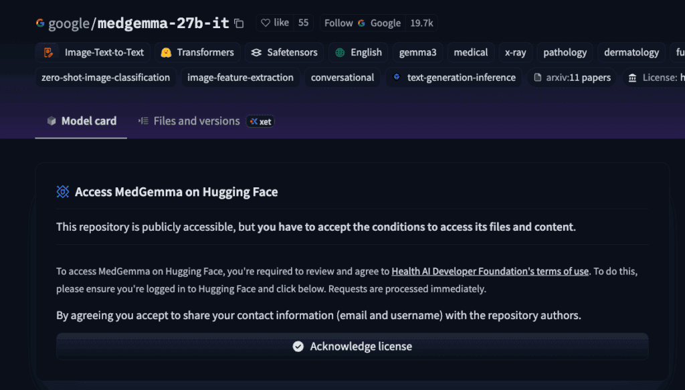Click the heart like icon

(x=265, y=23)
